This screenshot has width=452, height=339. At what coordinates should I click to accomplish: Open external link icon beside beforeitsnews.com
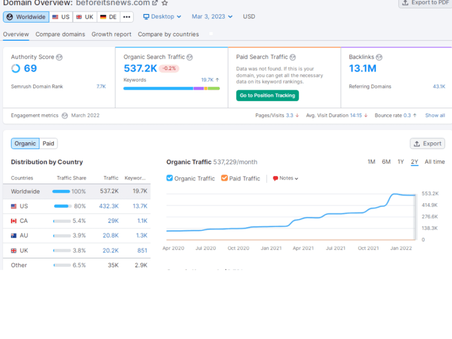click(155, 3)
